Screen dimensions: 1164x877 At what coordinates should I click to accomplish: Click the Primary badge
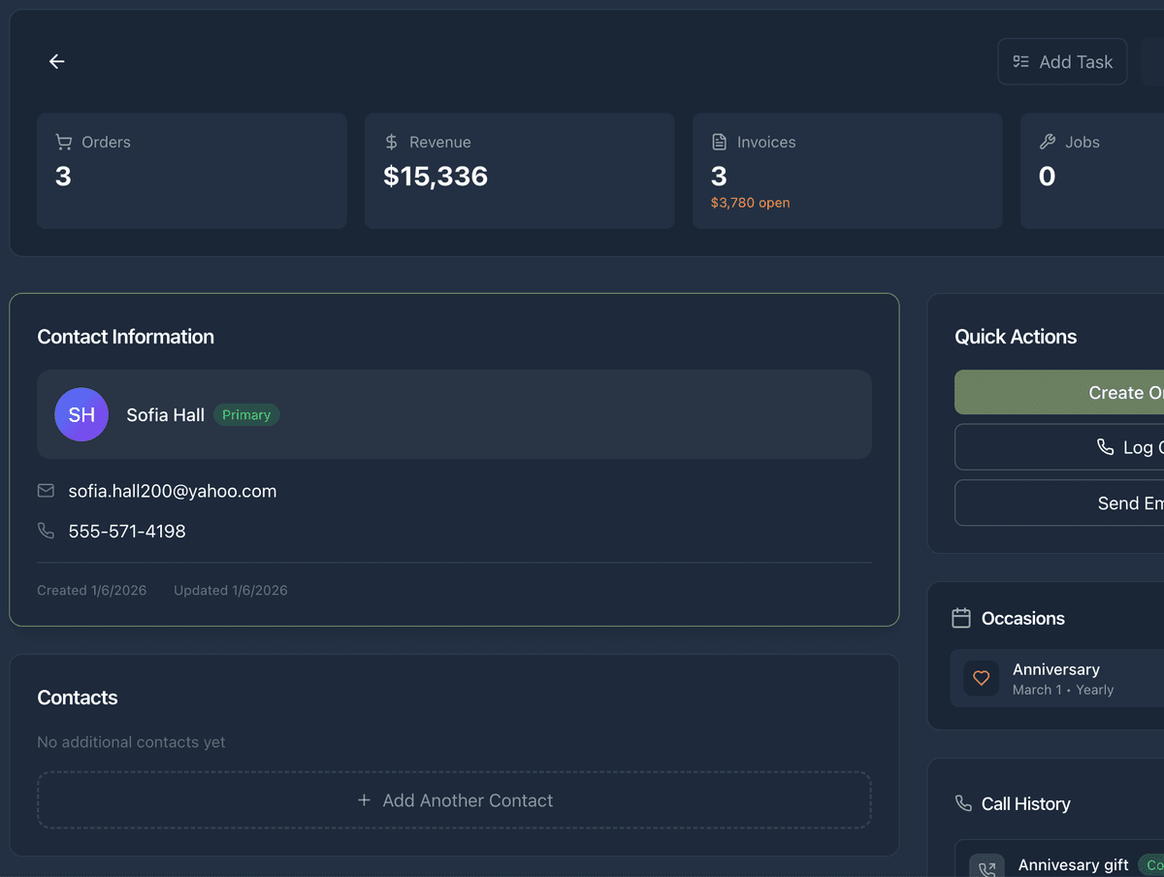[x=246, y=415]
